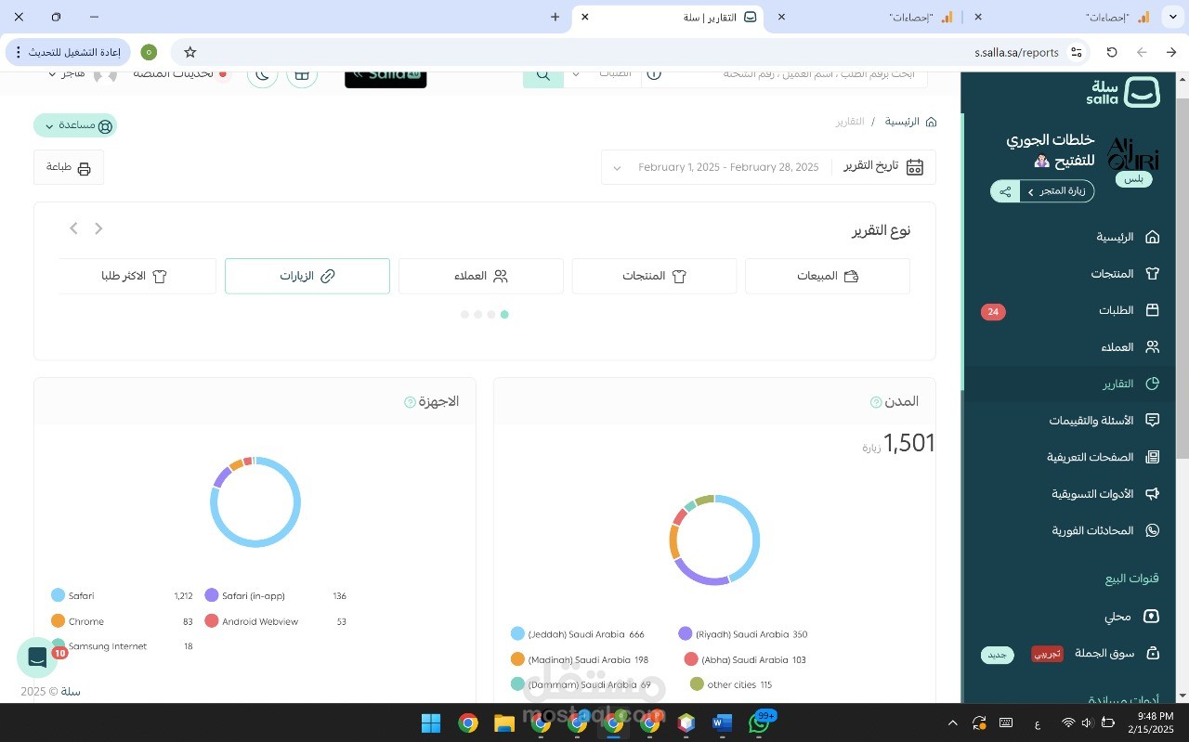
Task: Open سوق الجملة wholesale market
Action: point(1117,653)
